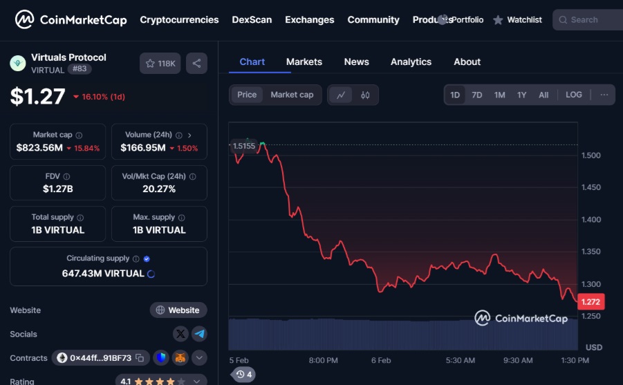Click the blue shield icon next to contract
This screenshot has height=385, width=623.
click(161, 358)
